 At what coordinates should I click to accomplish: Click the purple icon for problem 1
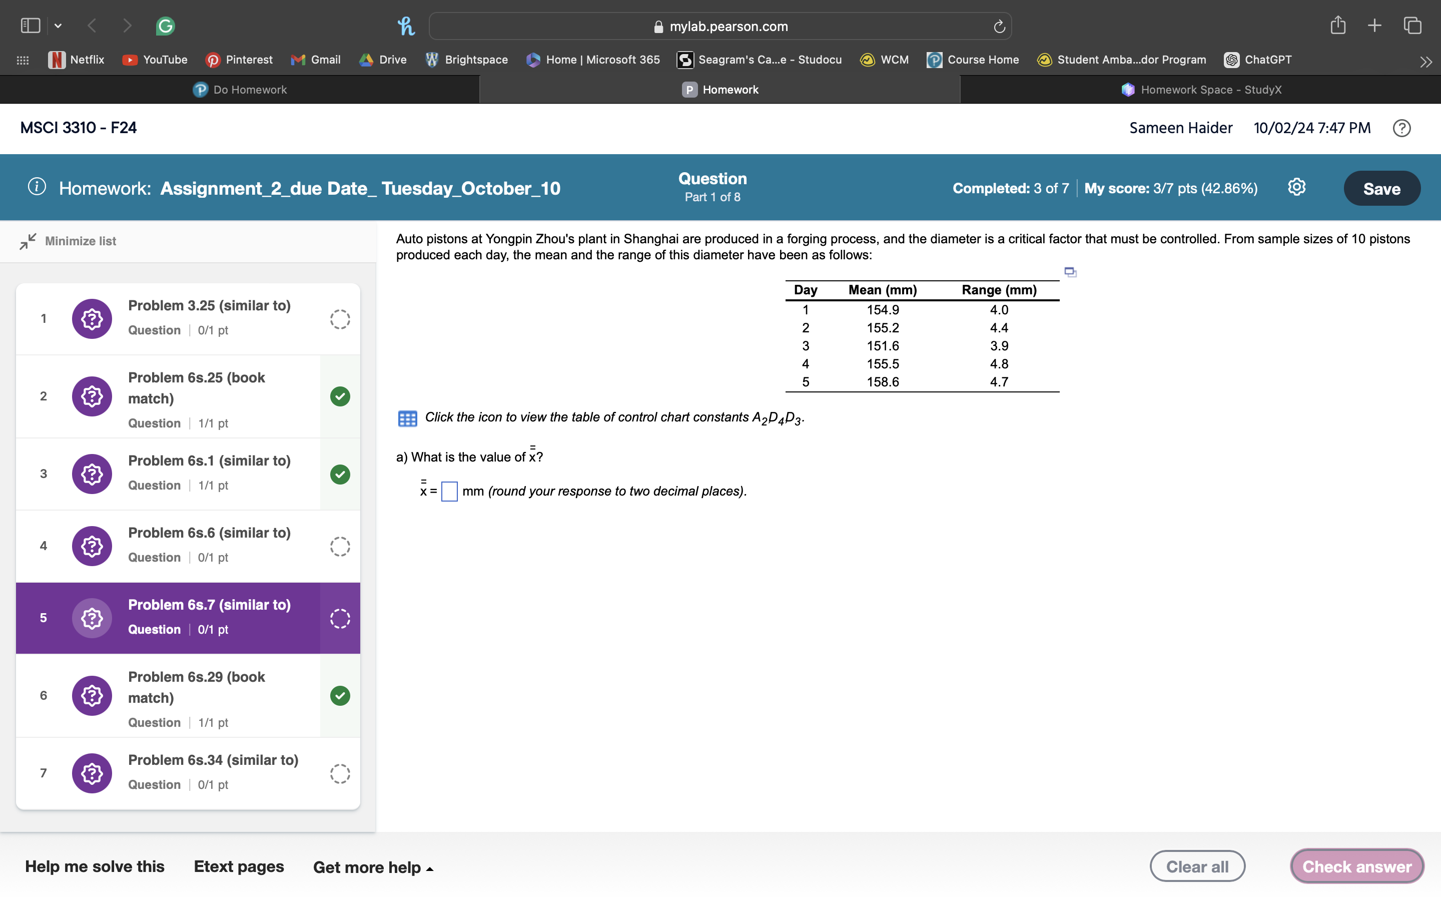point(92,319)
